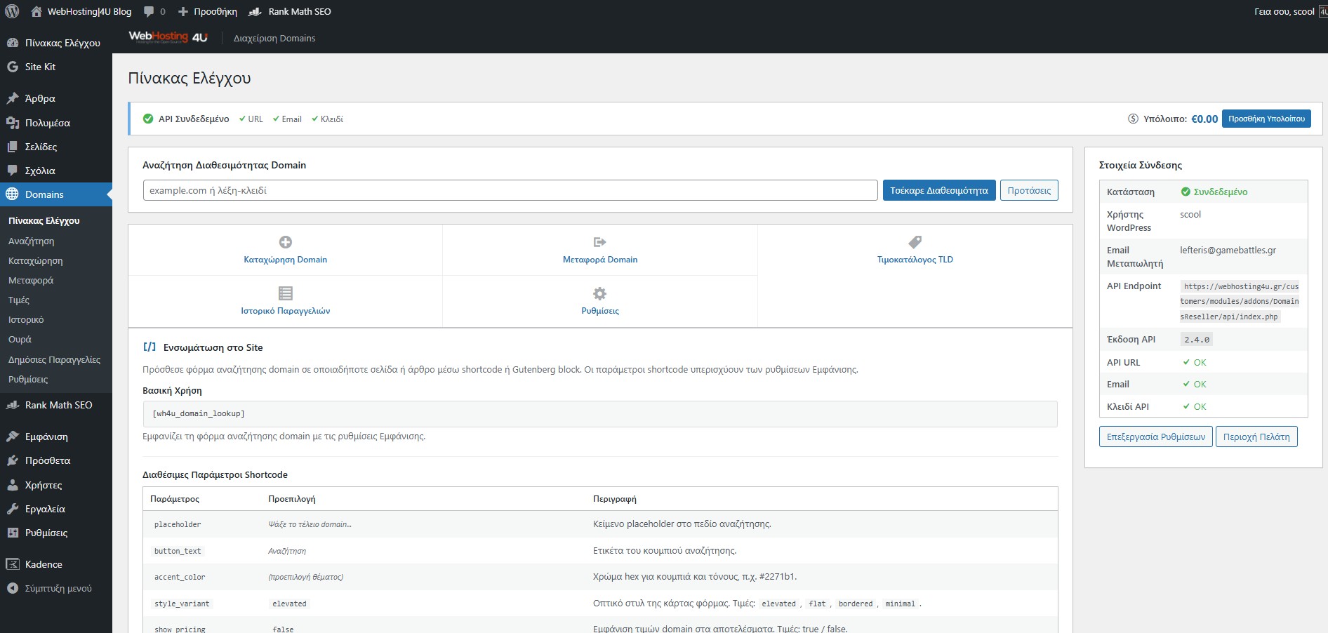
Task: Open the WebHosting|4U Blog admin bar menu
Action: pyautogui.click(x=88, y=11)
